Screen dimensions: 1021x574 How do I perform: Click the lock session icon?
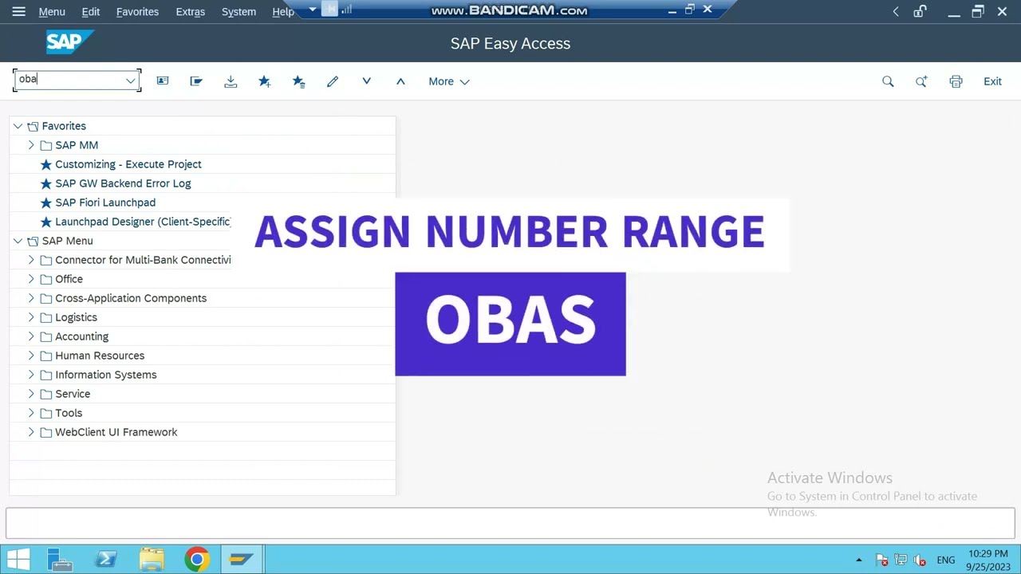920,11
